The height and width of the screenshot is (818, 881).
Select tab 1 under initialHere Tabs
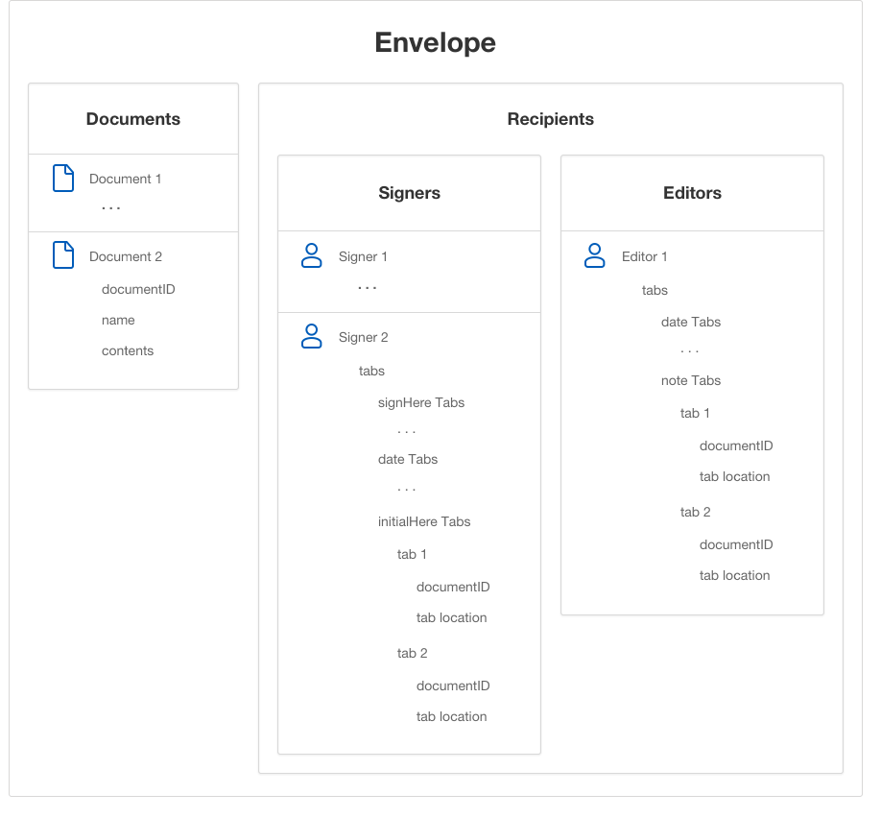pos(412,554)
